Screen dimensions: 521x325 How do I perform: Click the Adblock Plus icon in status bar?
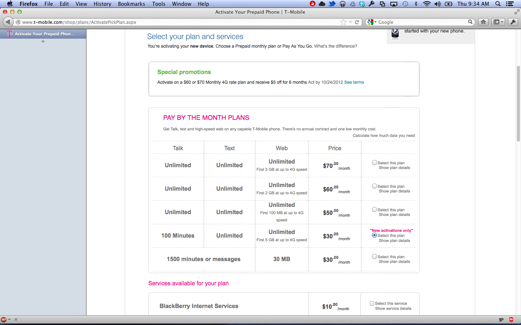[4, 320]
